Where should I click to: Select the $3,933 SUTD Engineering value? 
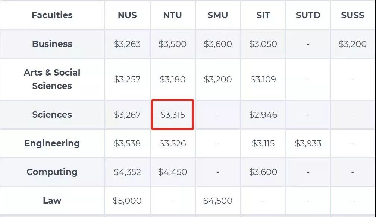(308, 143)
